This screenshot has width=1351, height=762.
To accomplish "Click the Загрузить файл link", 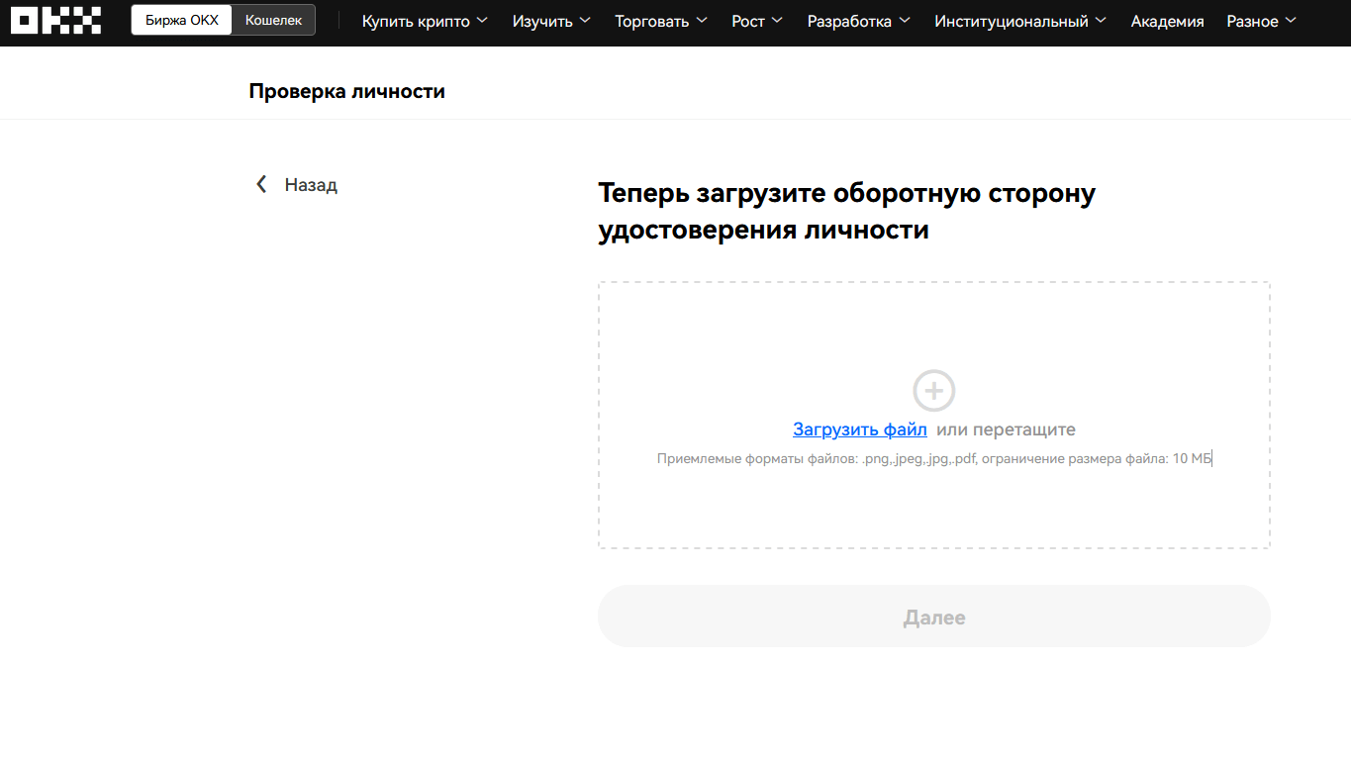I will point(859,429).
